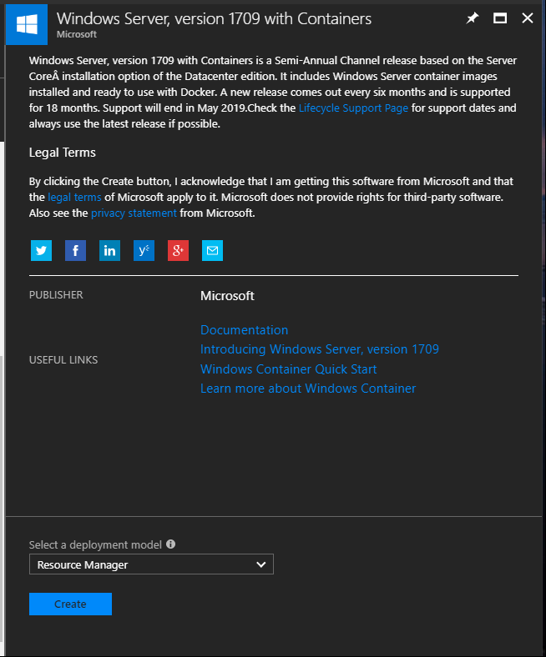Click the USEFUL LINKS label

pos(63,360)
